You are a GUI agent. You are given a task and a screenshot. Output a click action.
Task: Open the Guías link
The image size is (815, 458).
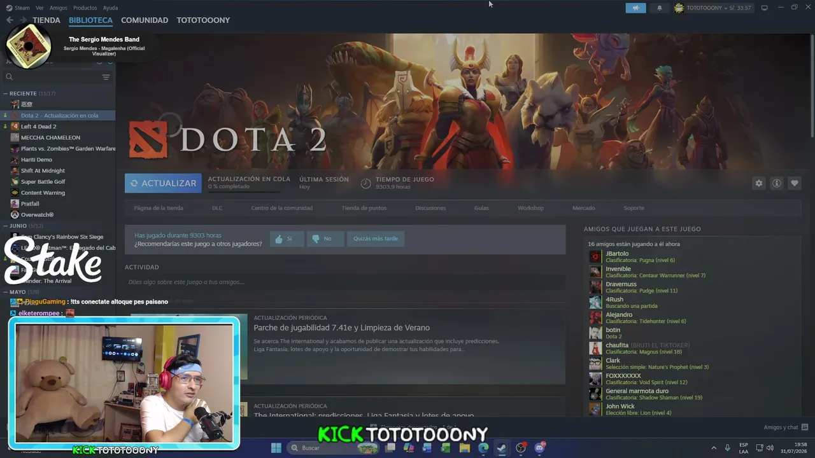click(481, 208)
